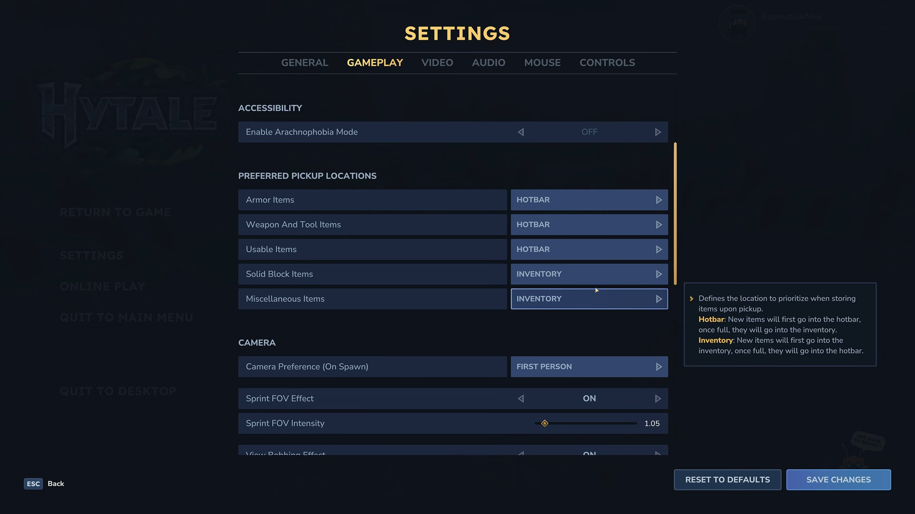Click right arrow on Arachnophobia Mode
915x514 pixels.
(658, 132)
